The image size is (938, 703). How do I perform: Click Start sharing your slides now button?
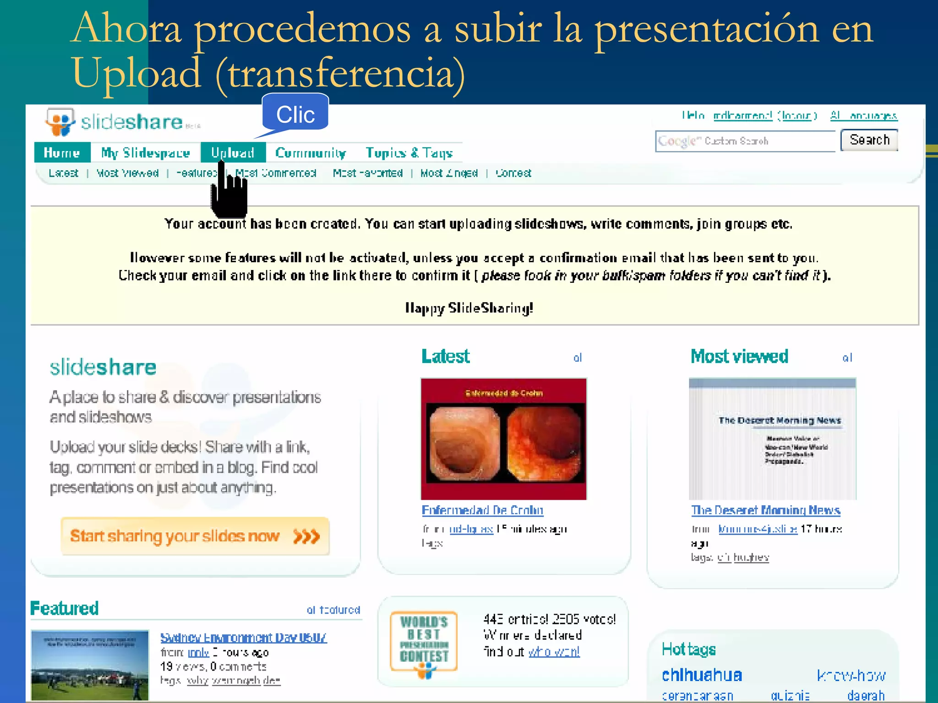click(x=195, y=536)
